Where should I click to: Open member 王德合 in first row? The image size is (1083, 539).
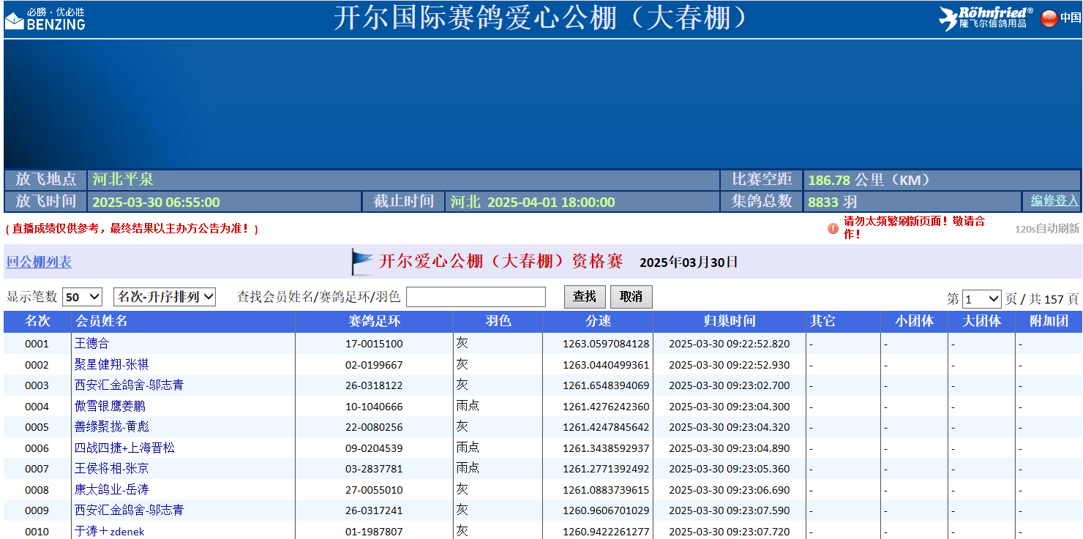point(91,344)
